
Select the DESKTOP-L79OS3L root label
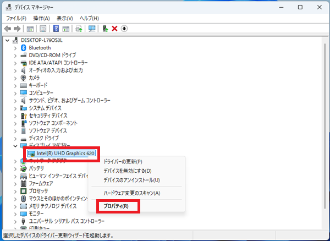42,40
